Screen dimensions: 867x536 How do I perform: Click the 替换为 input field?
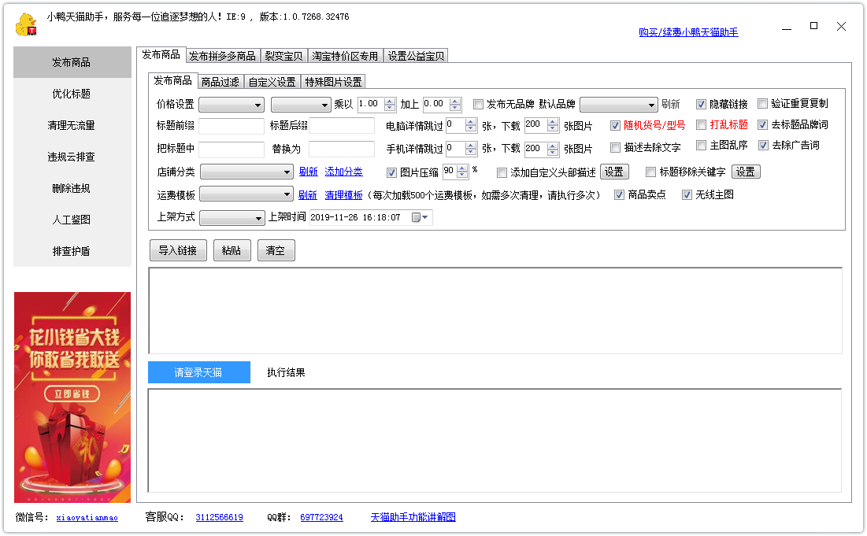point(342,150)
